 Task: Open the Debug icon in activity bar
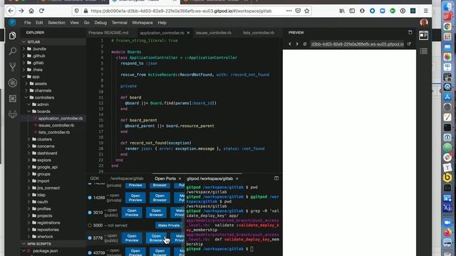pyautogui.click(x=12, y=83)
